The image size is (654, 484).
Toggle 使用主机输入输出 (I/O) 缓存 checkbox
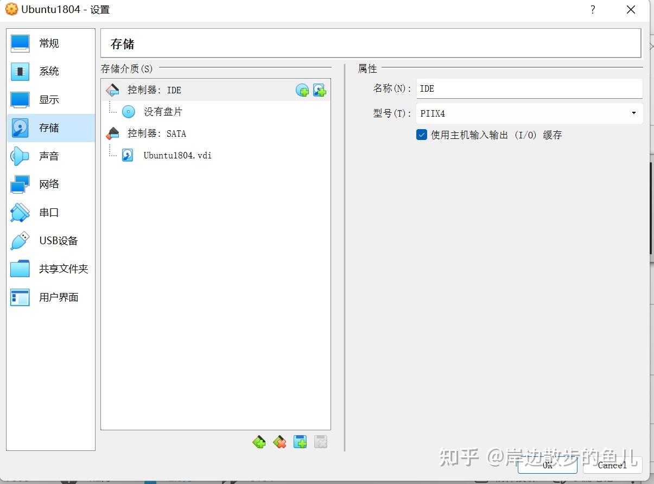pos(422,135)
